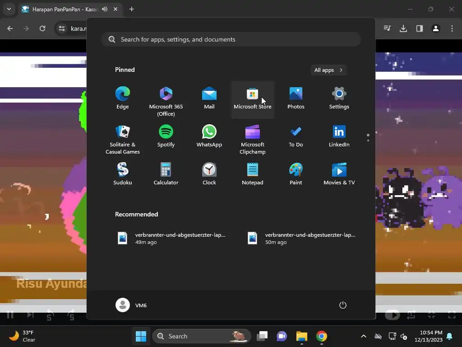Click the taskbar Search box
The image size is (462, 347).
coord(202,336)
